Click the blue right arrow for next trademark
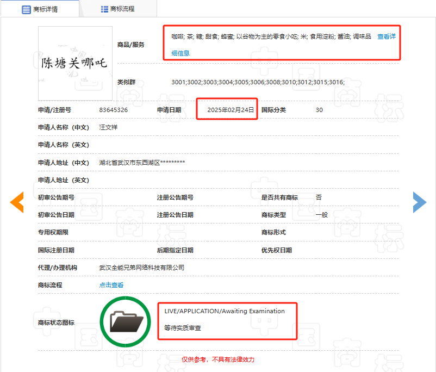 pyautogui.click(x=419, y=202)
